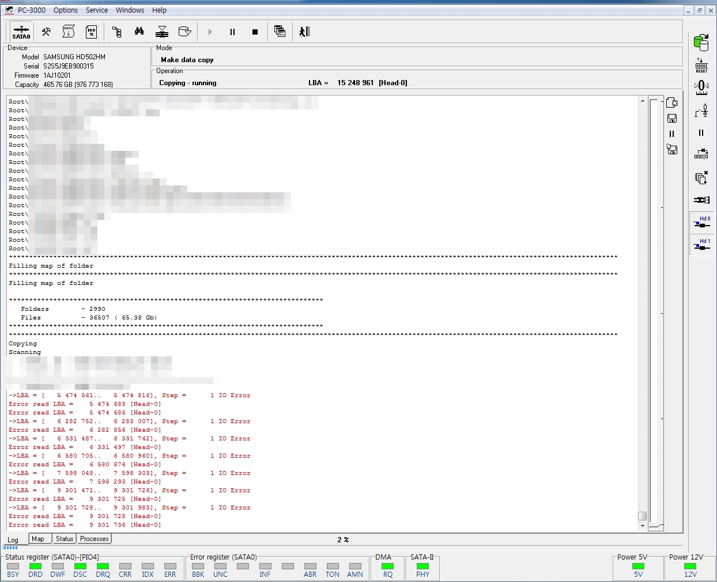
Task: Click the 100% page toolbar icon
Action: [91, 32]
